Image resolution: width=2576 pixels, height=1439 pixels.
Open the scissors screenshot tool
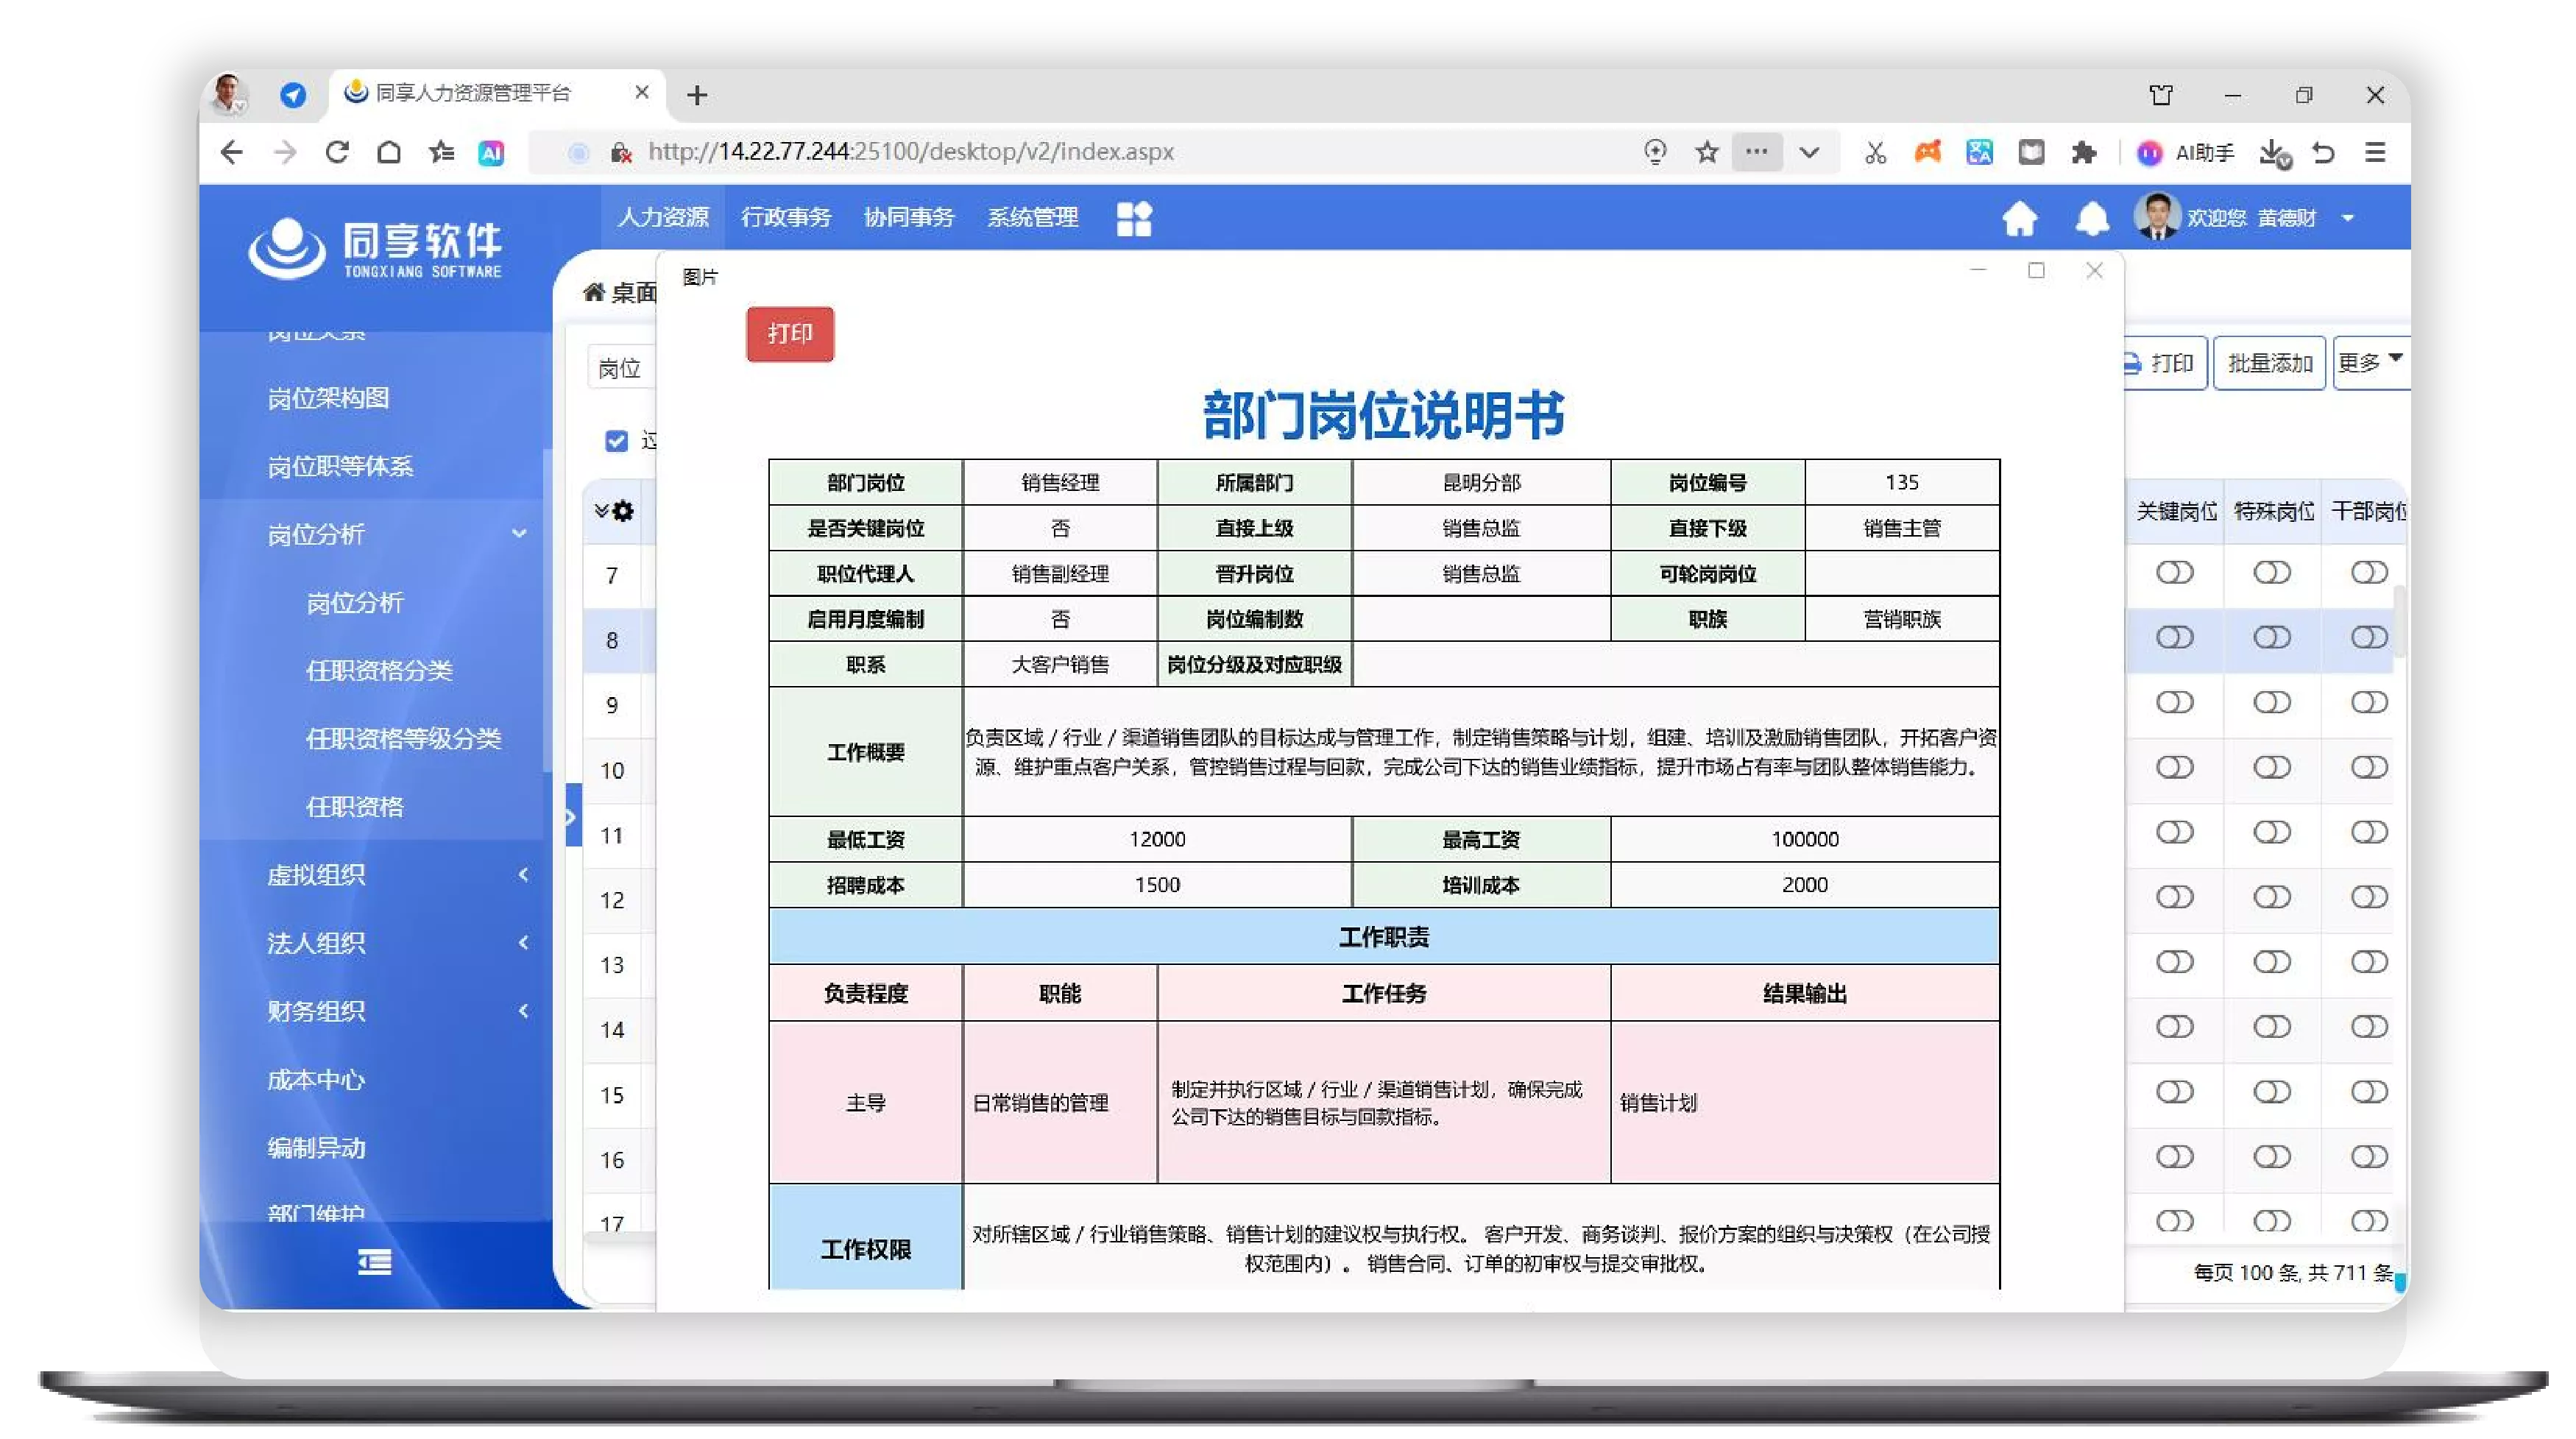pyautogui.click(x=1875, y=152)
